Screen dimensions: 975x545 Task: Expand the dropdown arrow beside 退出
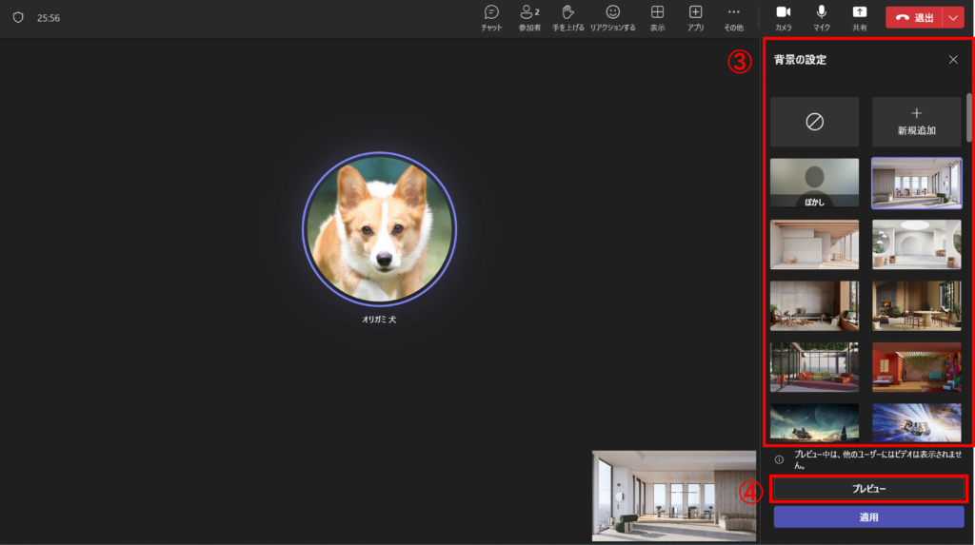[953, 17]
